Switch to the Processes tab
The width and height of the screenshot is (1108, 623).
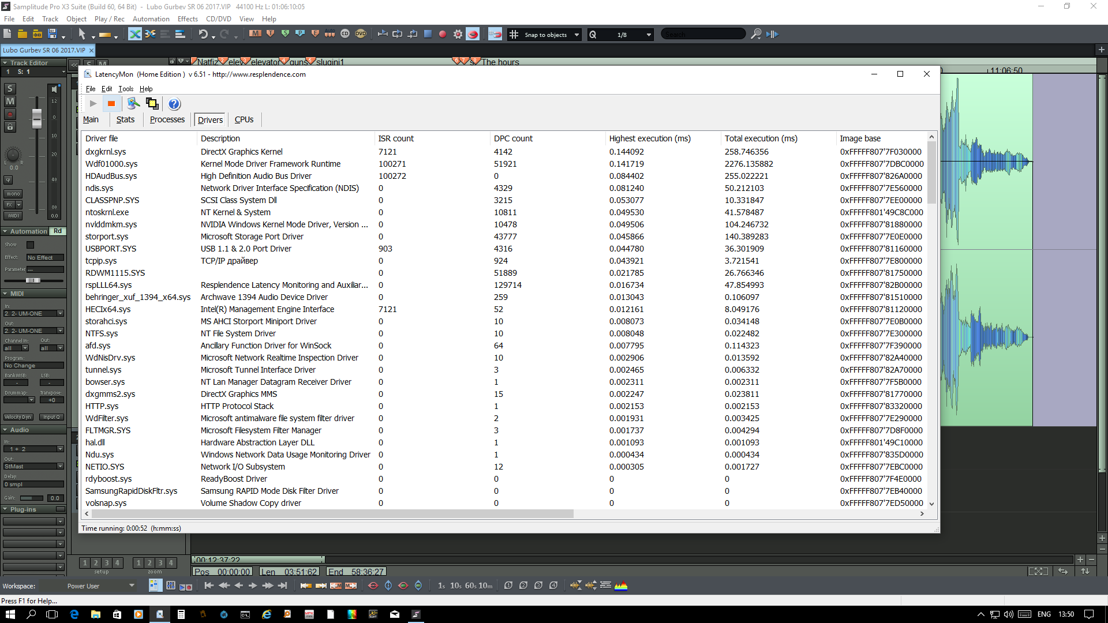(x=167, y=119)
